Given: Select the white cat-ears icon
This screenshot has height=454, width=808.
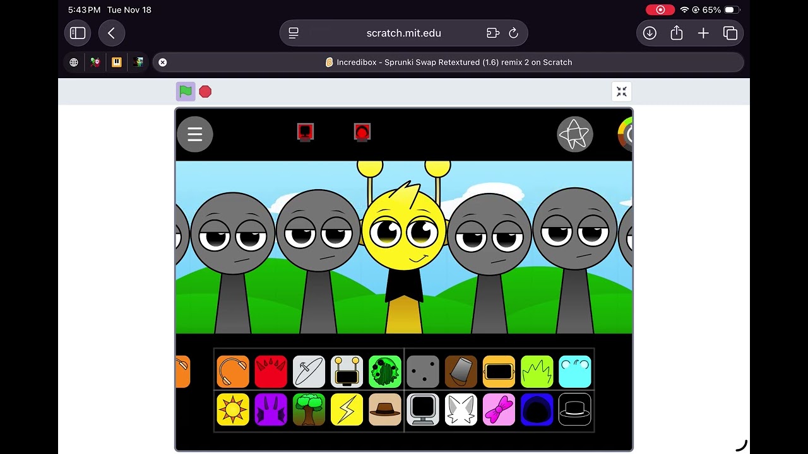Looking at the screenshot, I should [x=461, y=409].
